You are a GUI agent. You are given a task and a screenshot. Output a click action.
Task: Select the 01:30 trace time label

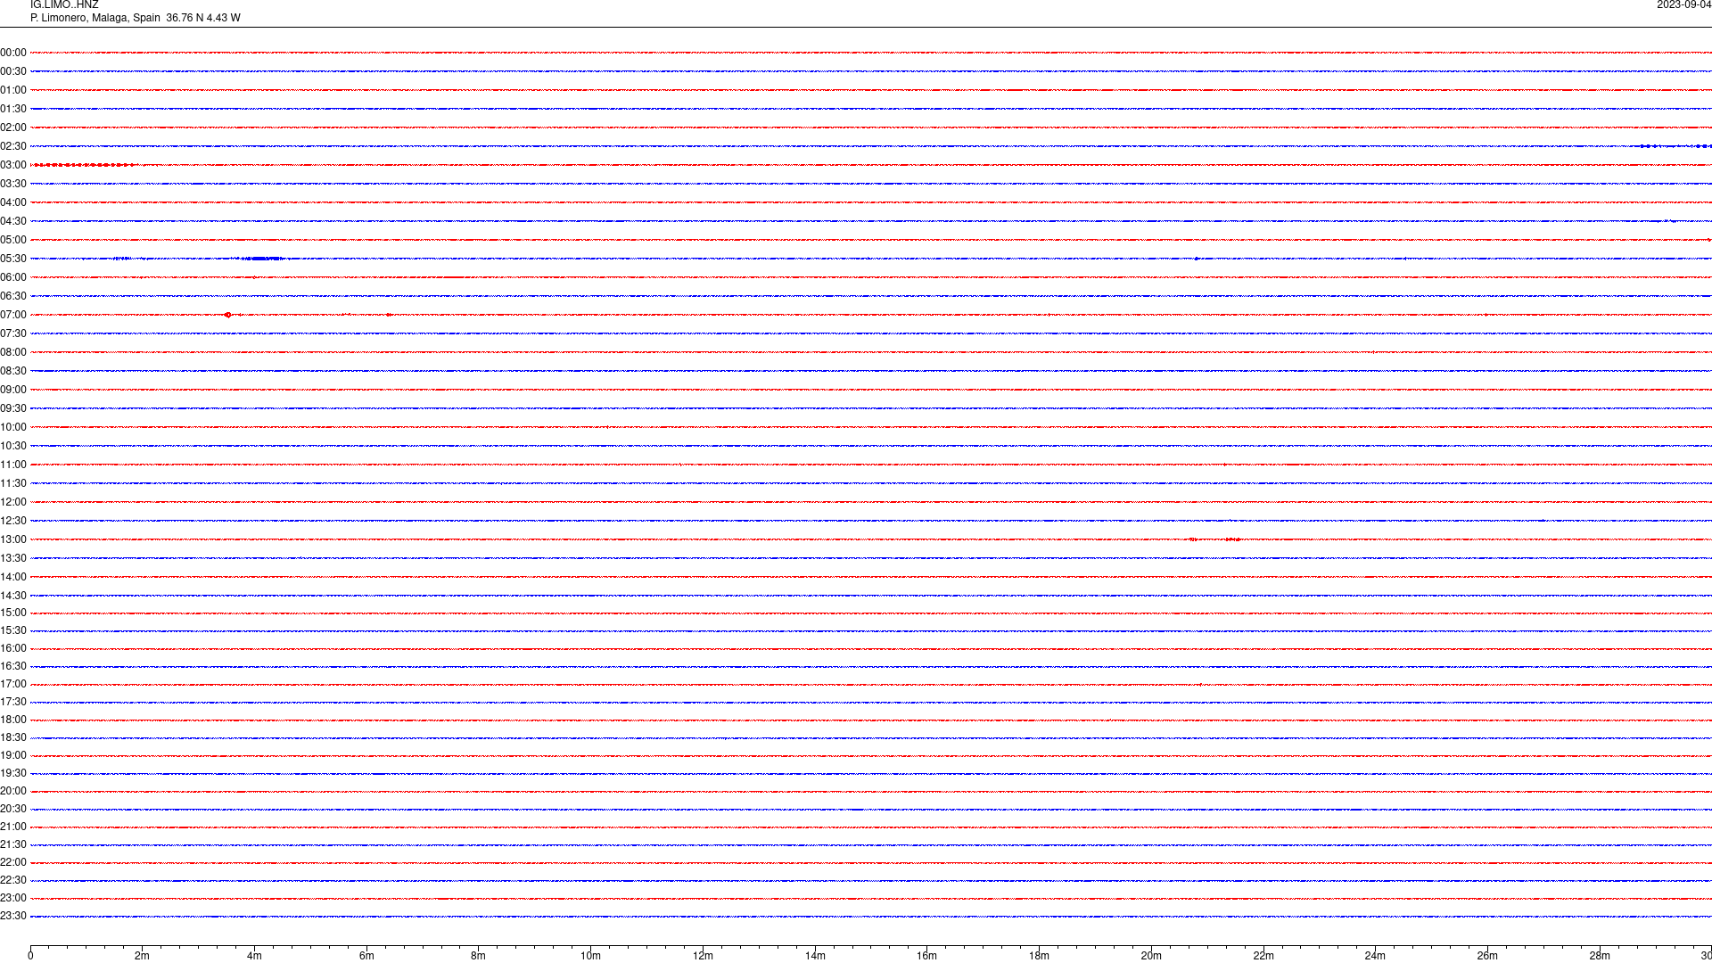(13, 109)
